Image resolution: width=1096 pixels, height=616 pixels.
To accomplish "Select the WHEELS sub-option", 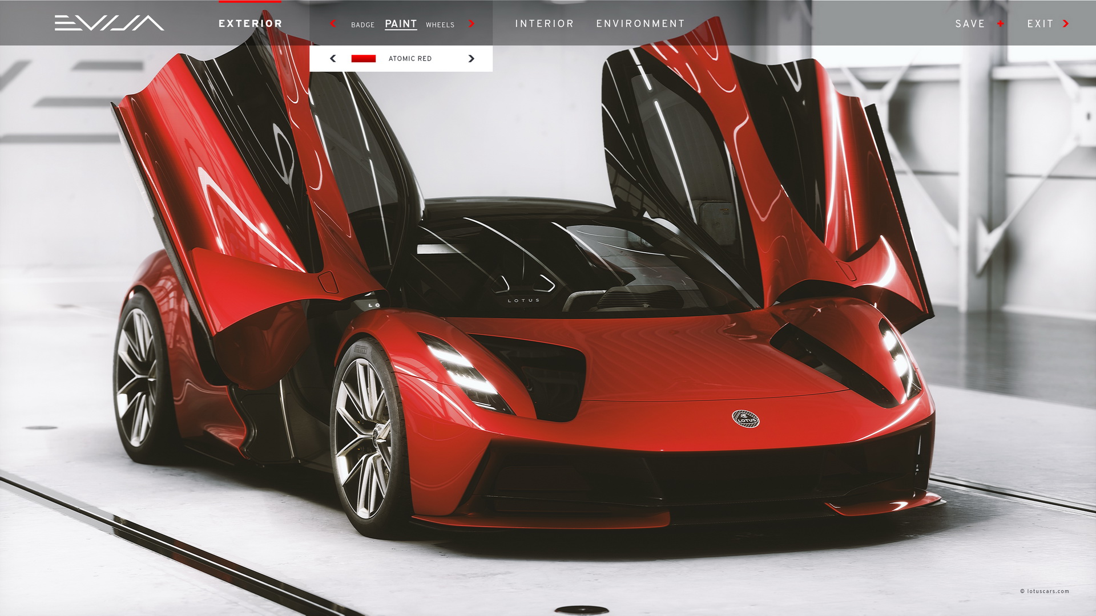I will (x=441, y=25).
